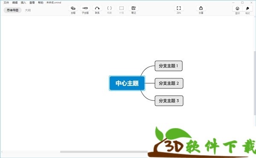Click the vertical scrollbar thumb
Viewport: 256px width, 158px height.
pos(255,83)
